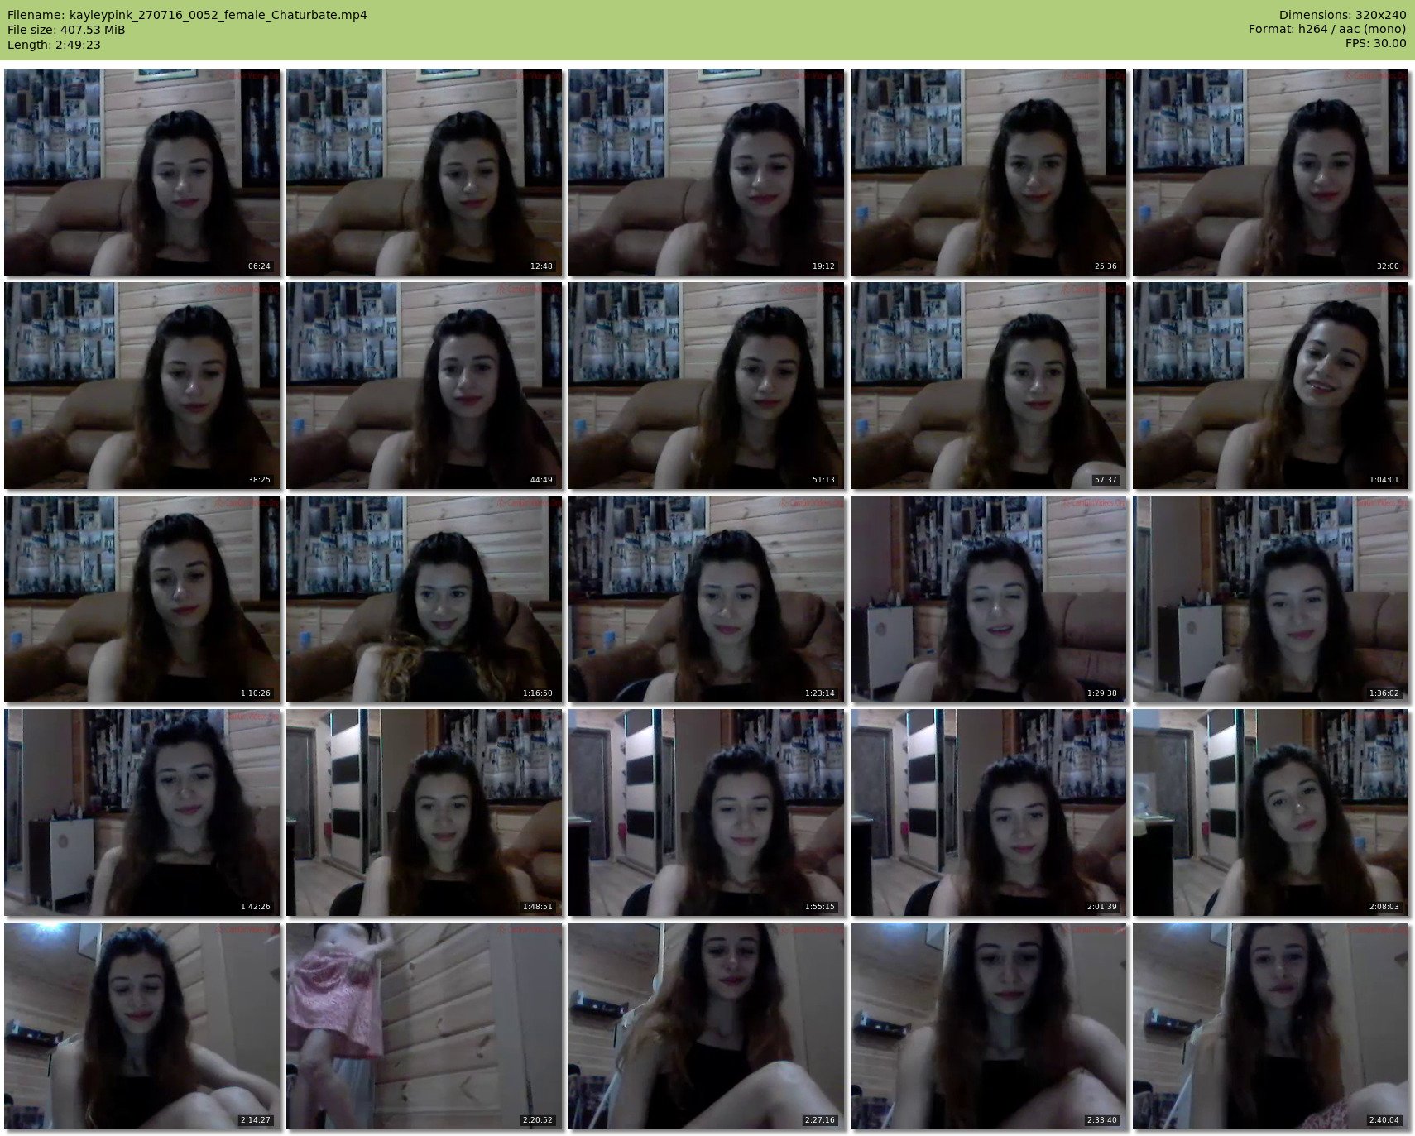Select the "Dimensions: 320x240" text
Image resolution: width=1415 pixels, height=1136 pixels.
pos(1342,15)
